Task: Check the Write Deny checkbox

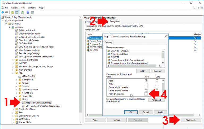Action: click(x=157, y=84)
